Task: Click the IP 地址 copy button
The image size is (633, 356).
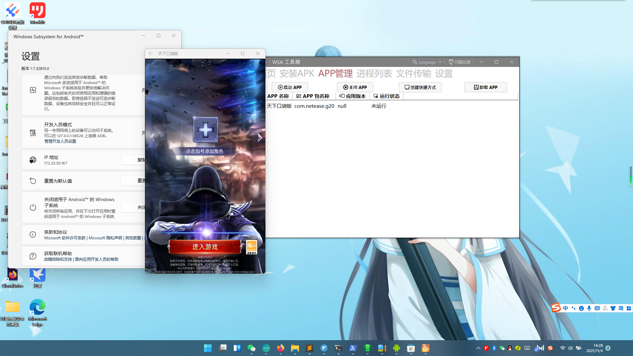Action: pyautogui.click(x=133, y=160)
